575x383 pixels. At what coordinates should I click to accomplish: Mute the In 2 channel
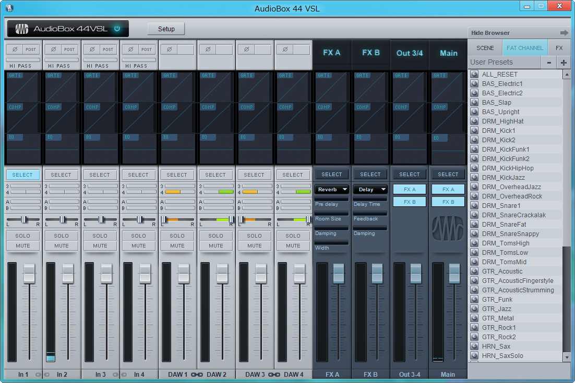point(62,245)
